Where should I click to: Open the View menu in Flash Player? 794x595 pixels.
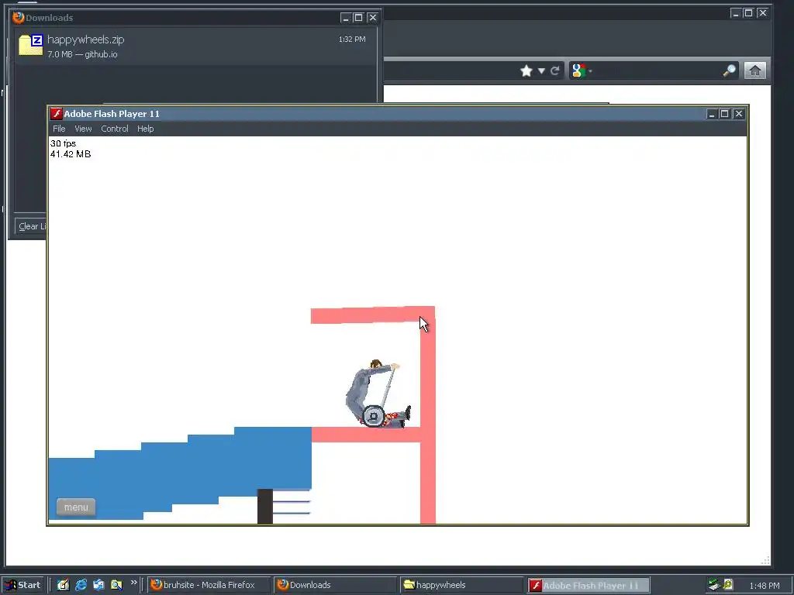click(83, 129)
